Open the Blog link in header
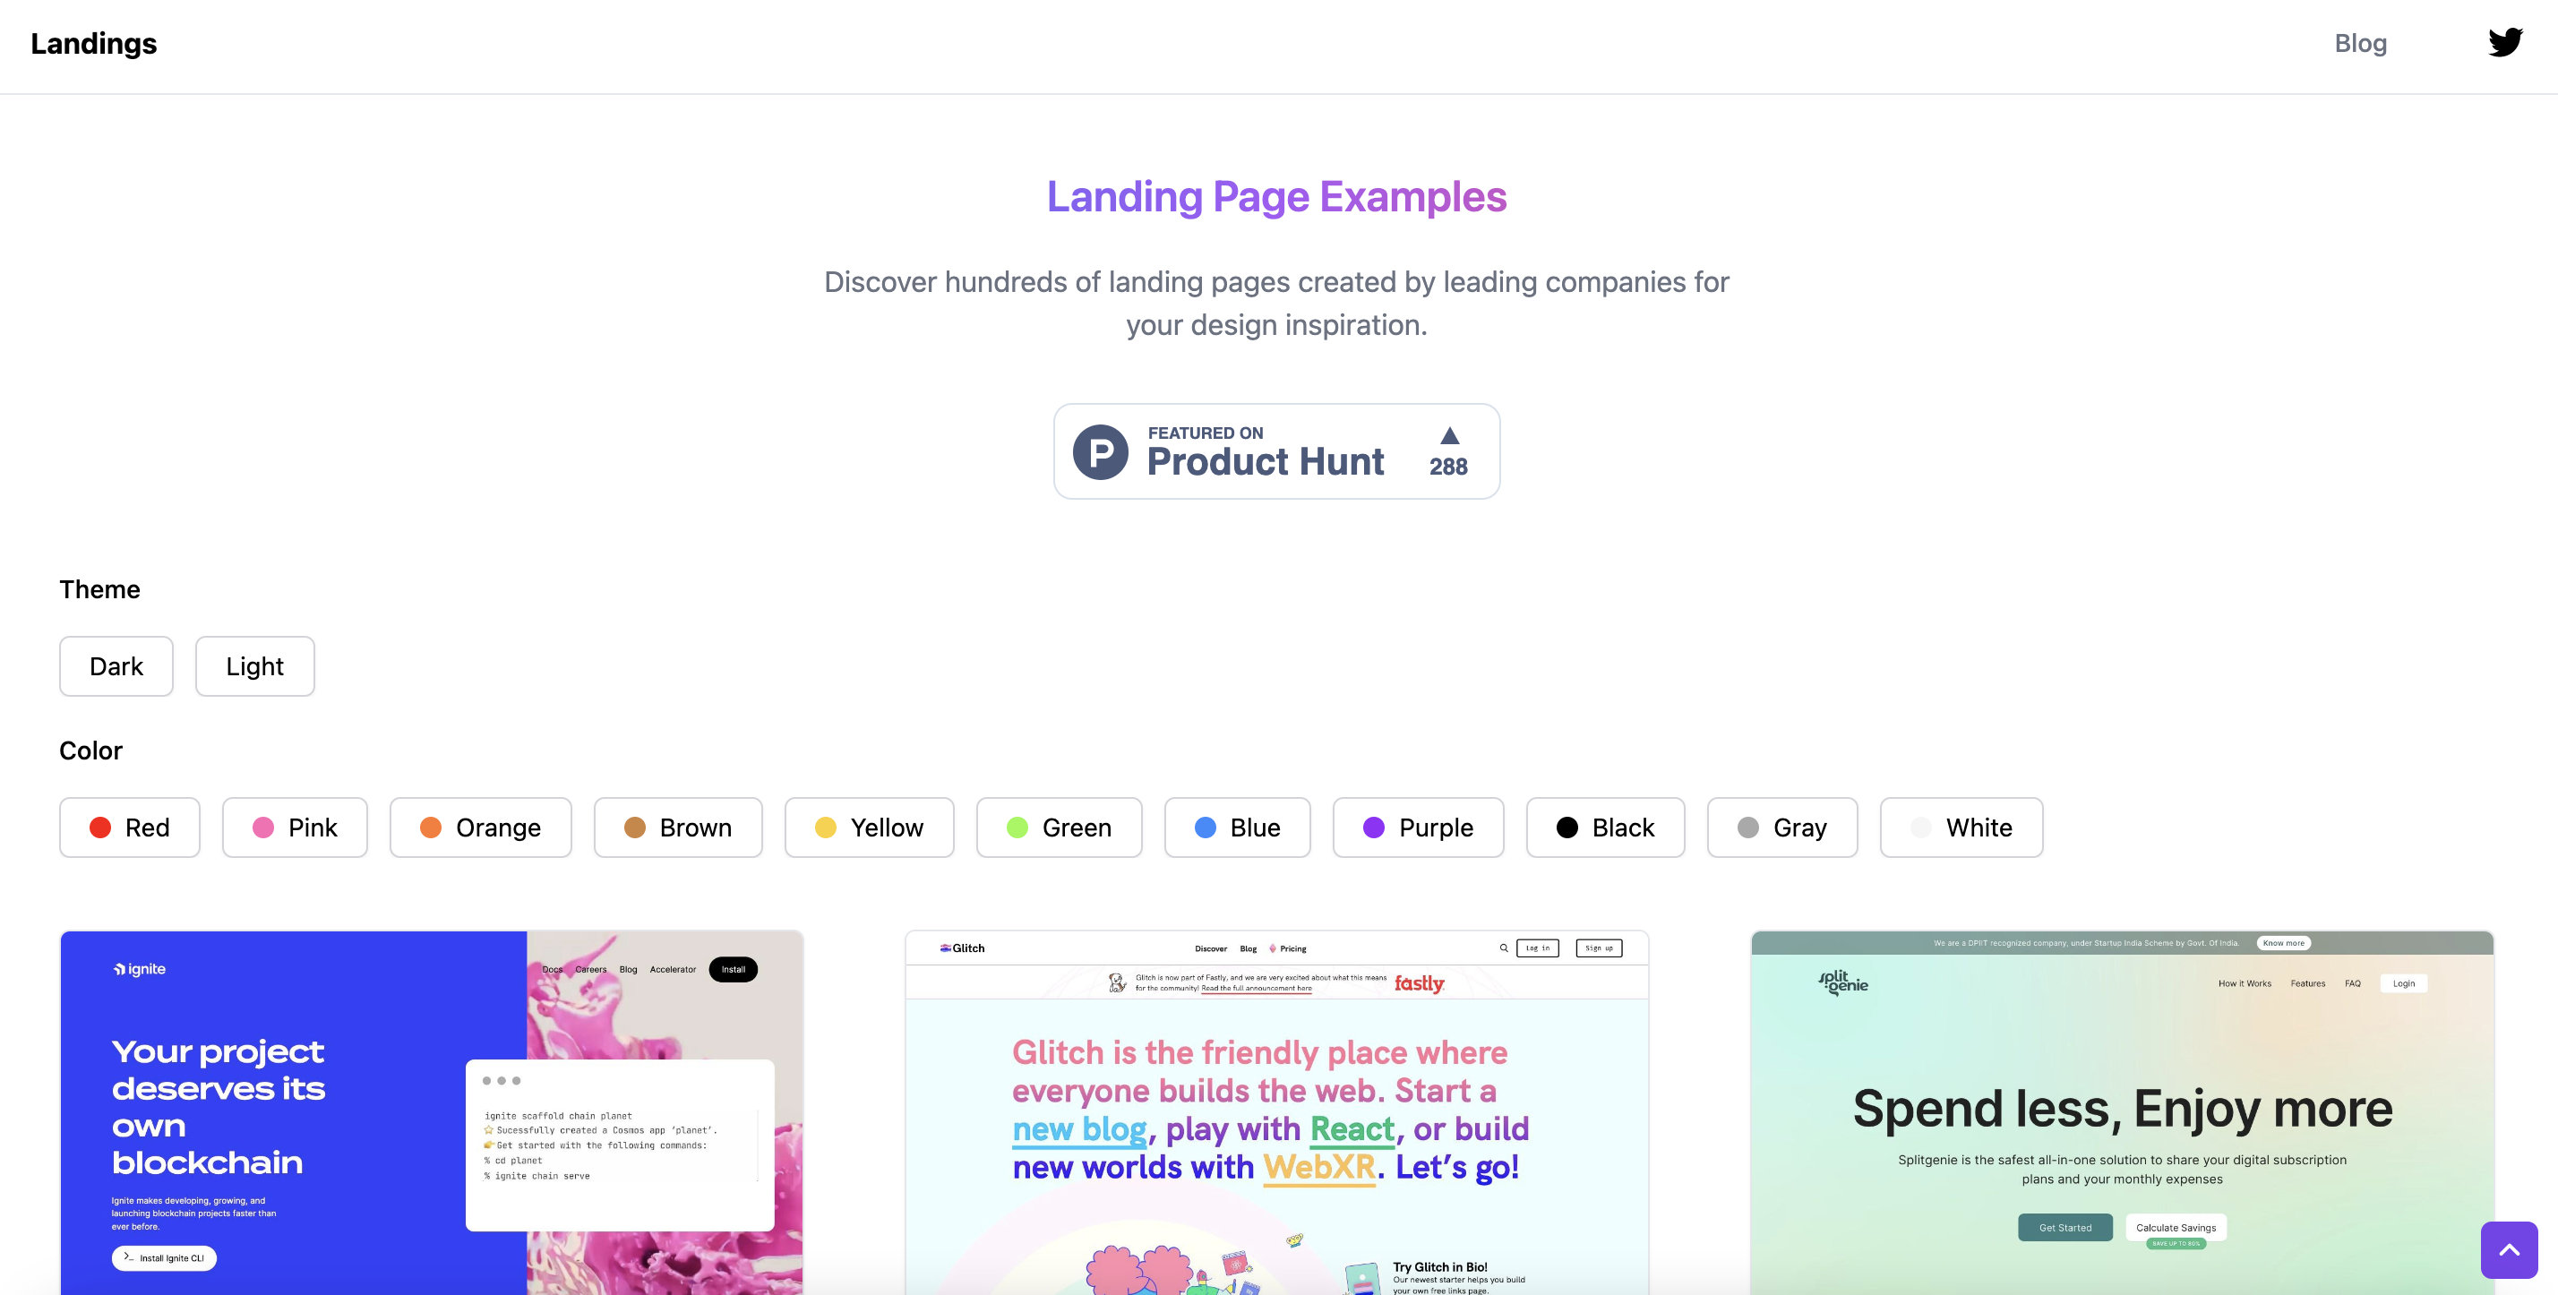This screenshot has height=1295, width=2558. (2360, 43)
